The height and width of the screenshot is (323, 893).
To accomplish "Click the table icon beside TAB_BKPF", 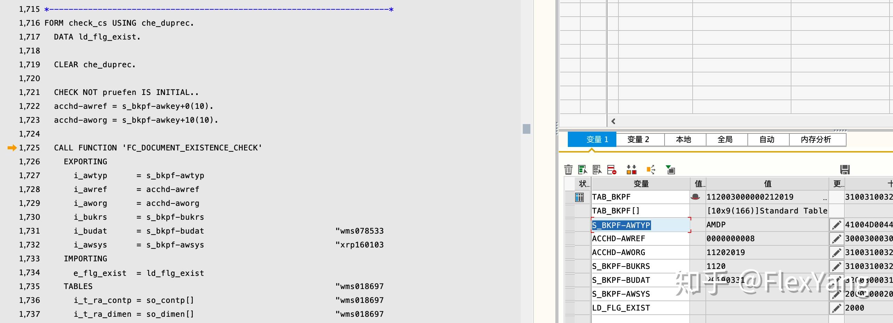I will click(579, 197).
